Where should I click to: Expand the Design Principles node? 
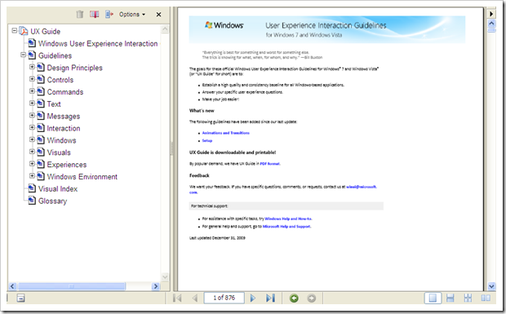32,67
